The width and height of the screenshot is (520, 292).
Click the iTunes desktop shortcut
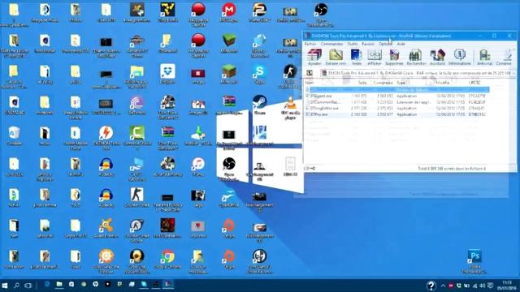pos(198,166)
